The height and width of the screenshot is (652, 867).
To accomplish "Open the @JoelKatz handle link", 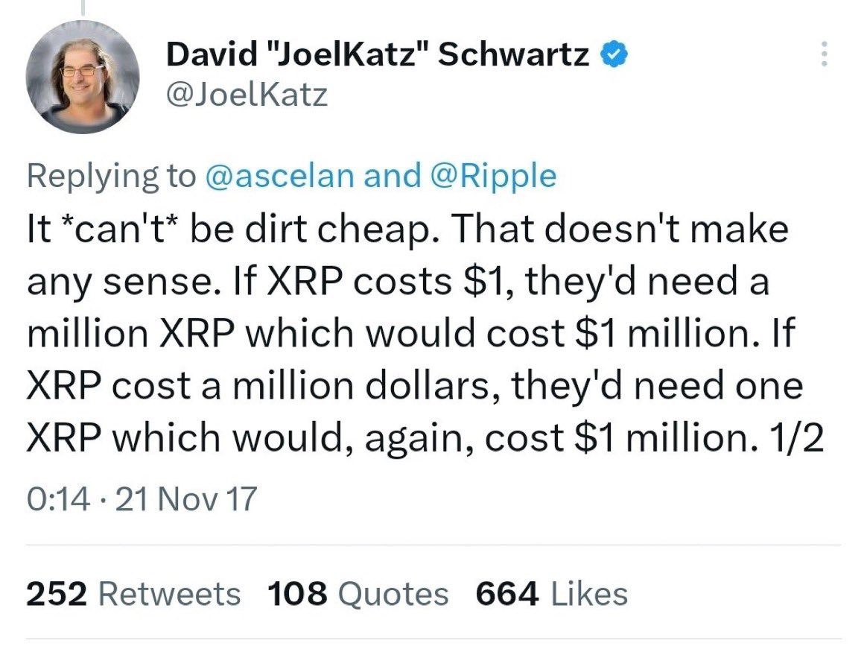I will (x=247, y=95).
